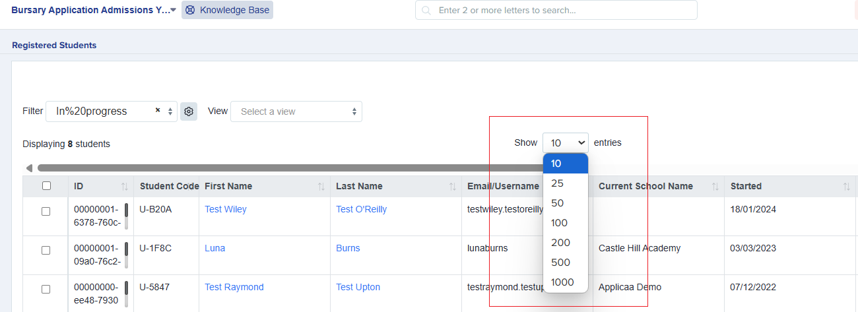
Task: Open filter settings gear icon
Action: click(189, 111)
